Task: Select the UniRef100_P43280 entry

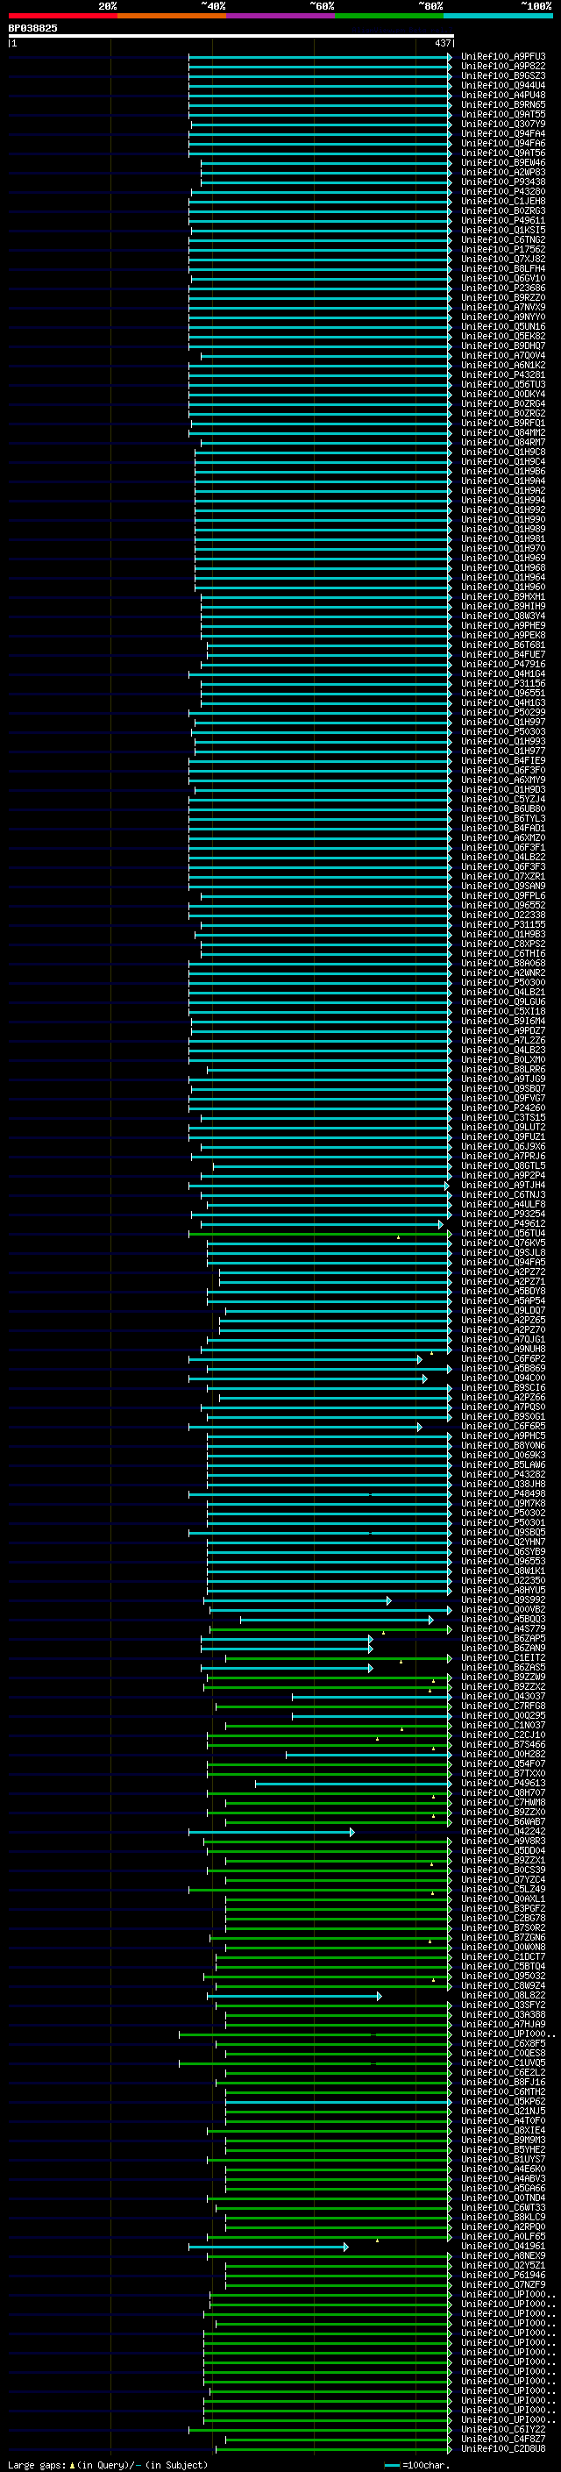Action: coord(503,192)
